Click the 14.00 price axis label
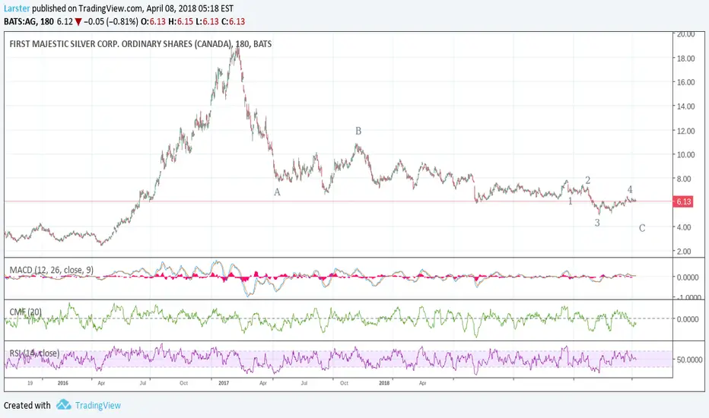Image resolution: width=709 pixels, height=418 pixels. (x=685, y=106)
